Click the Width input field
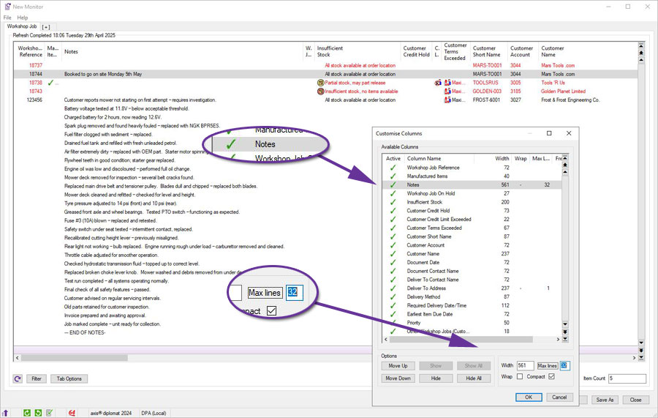The width and height of the screenshot is (658, 418). (525, 365)
